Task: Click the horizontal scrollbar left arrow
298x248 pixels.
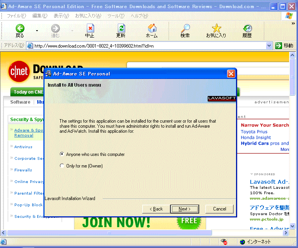Action: 3,233
